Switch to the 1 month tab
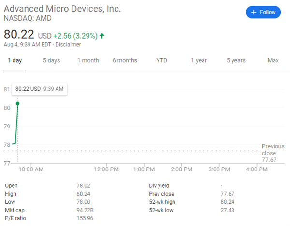 [x=88, y=60]
